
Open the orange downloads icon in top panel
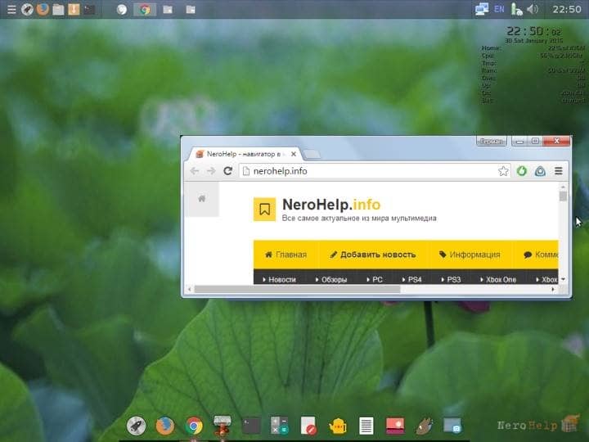point(74,9)
